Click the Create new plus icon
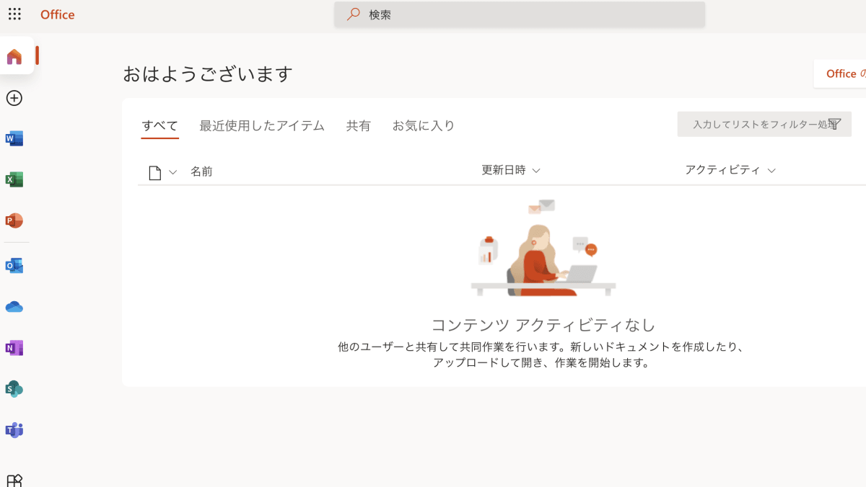Screen dimensions: 866x487 tap(14, 98)
